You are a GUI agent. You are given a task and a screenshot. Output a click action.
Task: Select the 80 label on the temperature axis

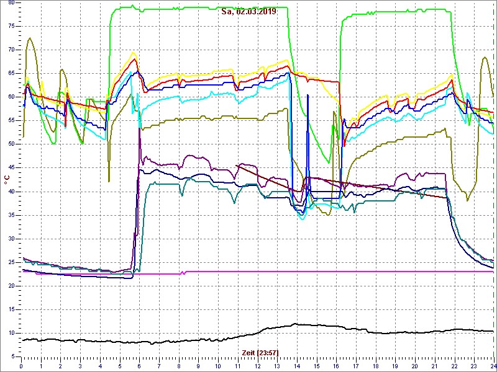point(11,2)
